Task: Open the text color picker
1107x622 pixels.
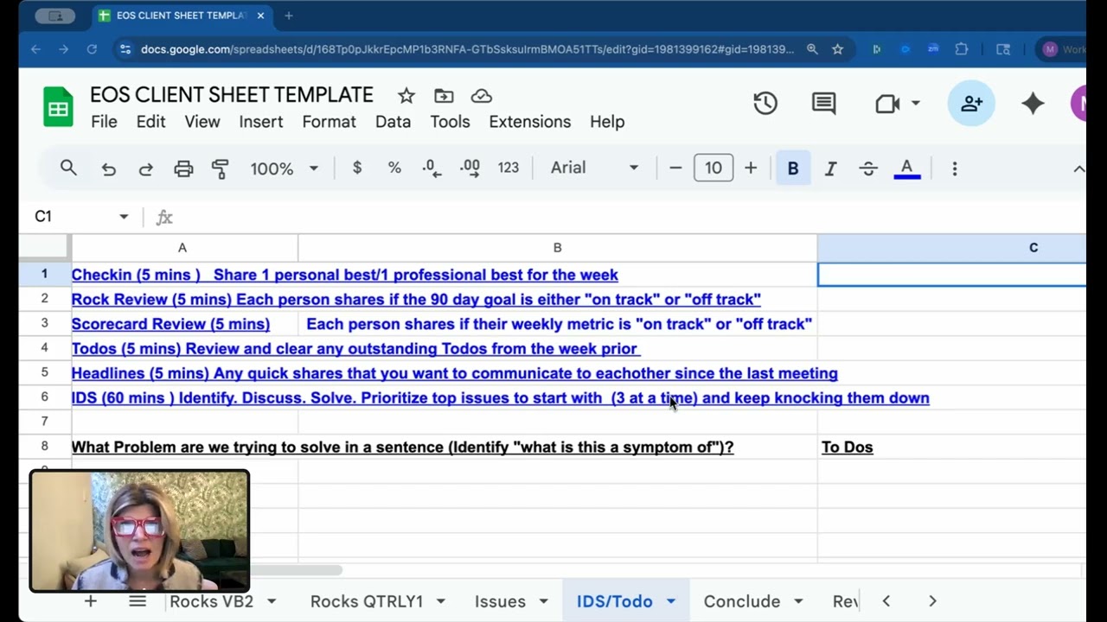Action: click(906, 168)
